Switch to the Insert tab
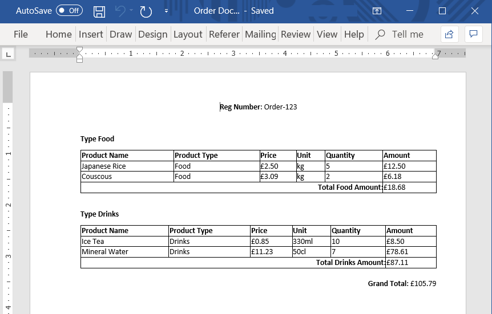This screenshot has width=492, height=314. coord(91,34)
